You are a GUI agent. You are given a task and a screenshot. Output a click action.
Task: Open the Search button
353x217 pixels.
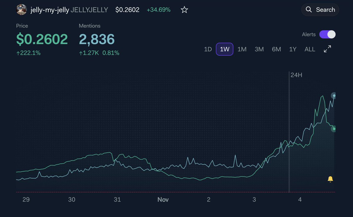click(320, 10)
